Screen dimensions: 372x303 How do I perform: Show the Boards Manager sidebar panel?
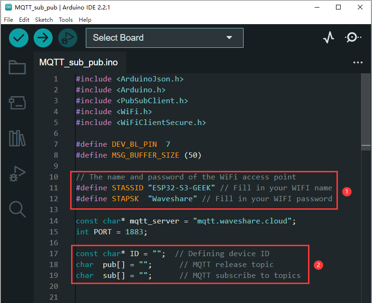pyautogui.click(x=18, y=103)
